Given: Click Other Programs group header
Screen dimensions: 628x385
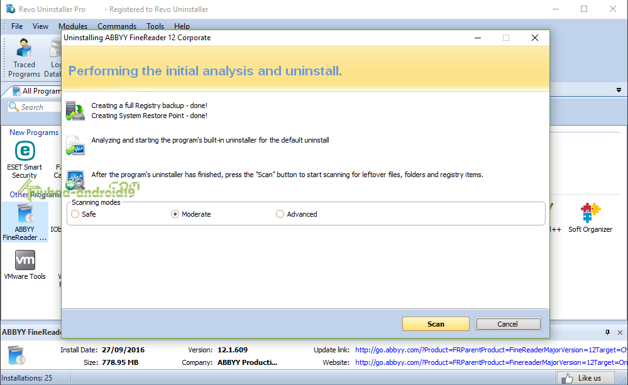Looking at the screenshot, I should pos(35,195).
